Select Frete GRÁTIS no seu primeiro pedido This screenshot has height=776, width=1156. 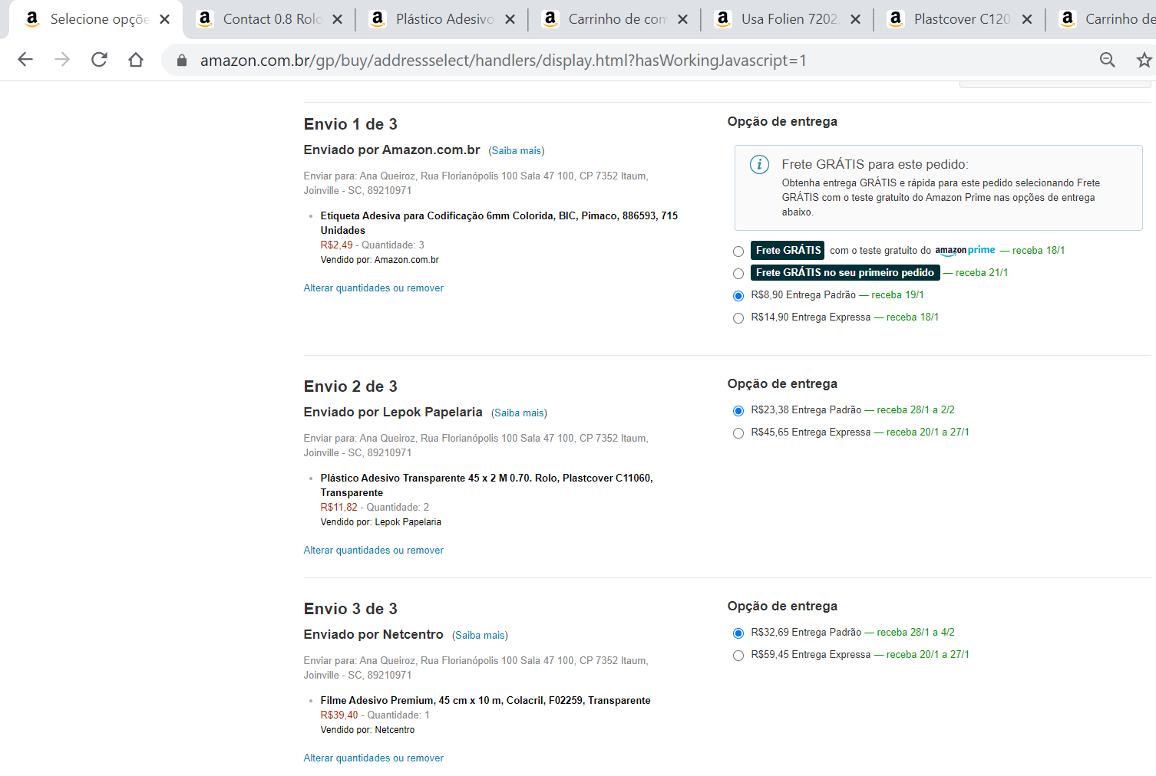click(x=738, y=274)
